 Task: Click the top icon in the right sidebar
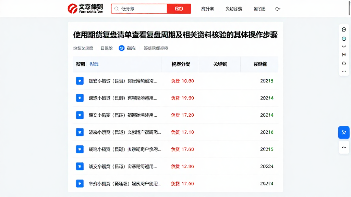[x=344, y=29]
